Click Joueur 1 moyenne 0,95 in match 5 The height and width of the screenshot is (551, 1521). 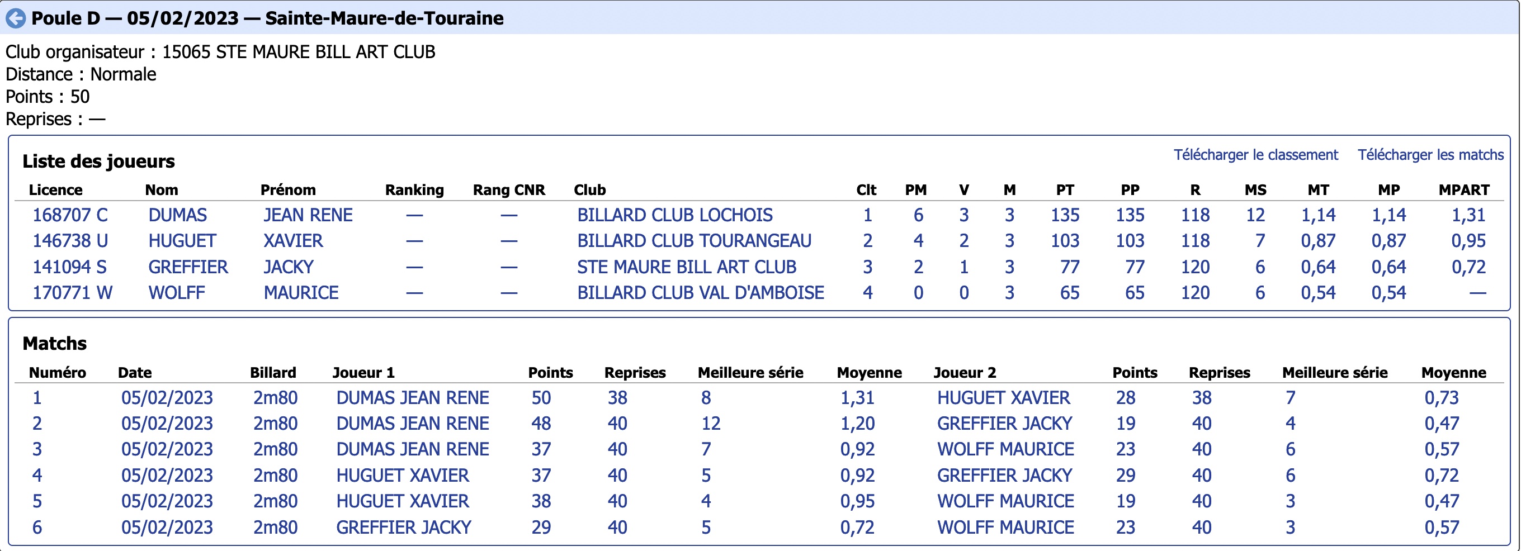tap(857, 501)
